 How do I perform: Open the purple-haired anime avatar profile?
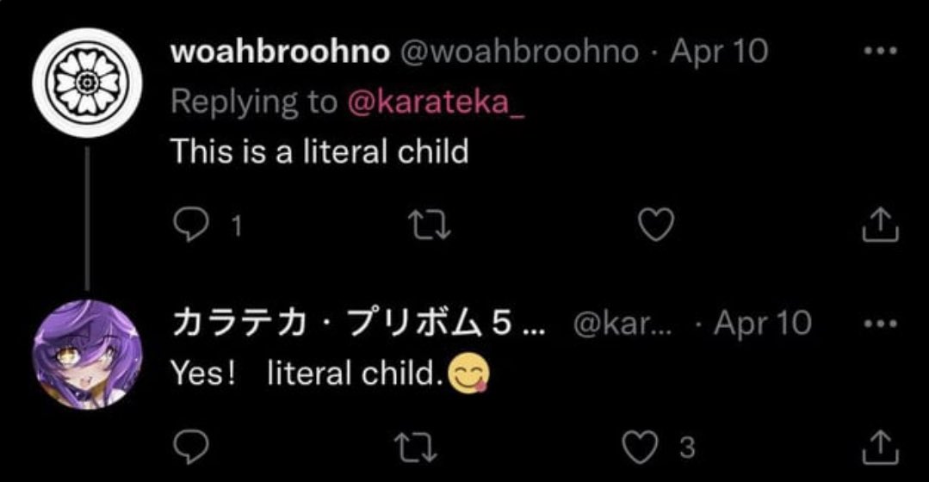click(86, 354)
